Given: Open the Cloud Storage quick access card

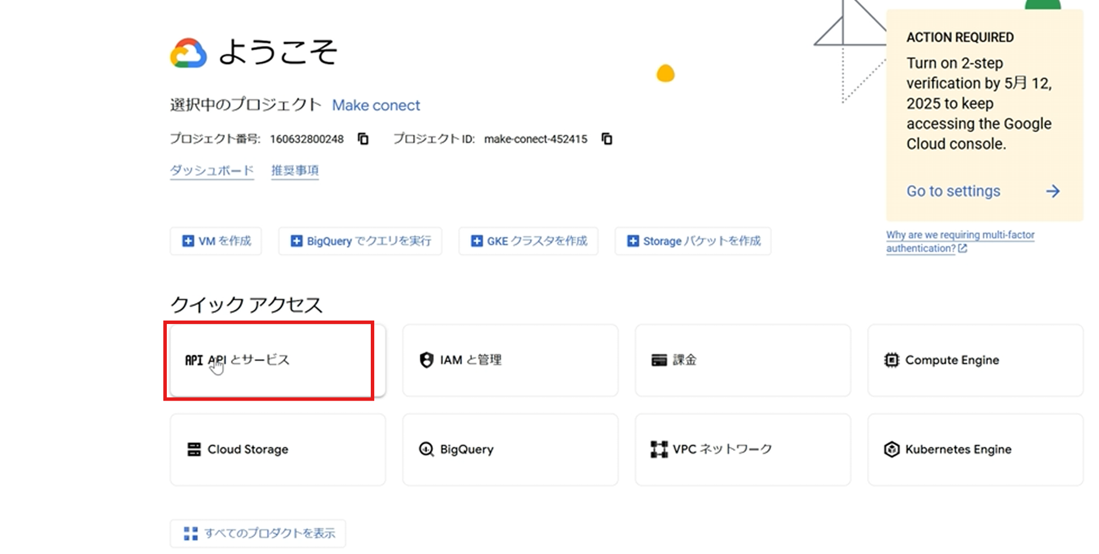Looking at the screenshot, I should coord(277,449).
